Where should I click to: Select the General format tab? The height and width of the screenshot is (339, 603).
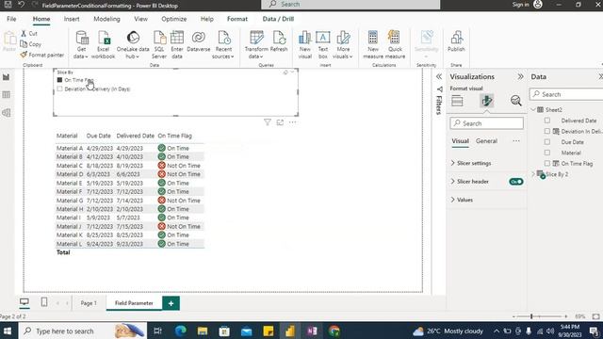(486, 141)
